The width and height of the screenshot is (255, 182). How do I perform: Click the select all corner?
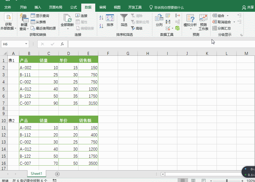(5, 53)
